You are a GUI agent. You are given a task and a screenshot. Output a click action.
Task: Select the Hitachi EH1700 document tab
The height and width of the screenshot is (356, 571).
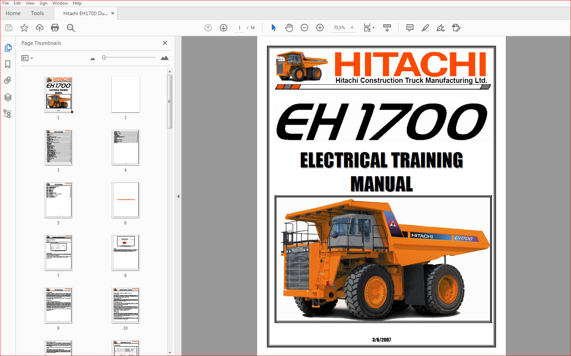85,13
